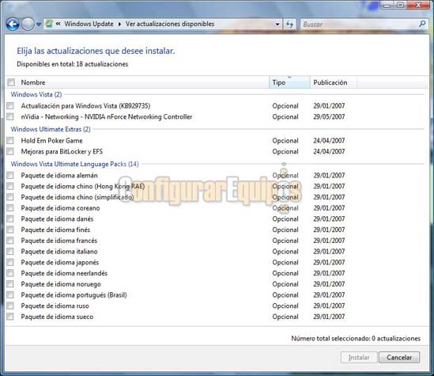This screenshot has width=434, height=376.
Task: Check the 'Paquete de idioma noruego' checkbox
Action: [10, 284]
